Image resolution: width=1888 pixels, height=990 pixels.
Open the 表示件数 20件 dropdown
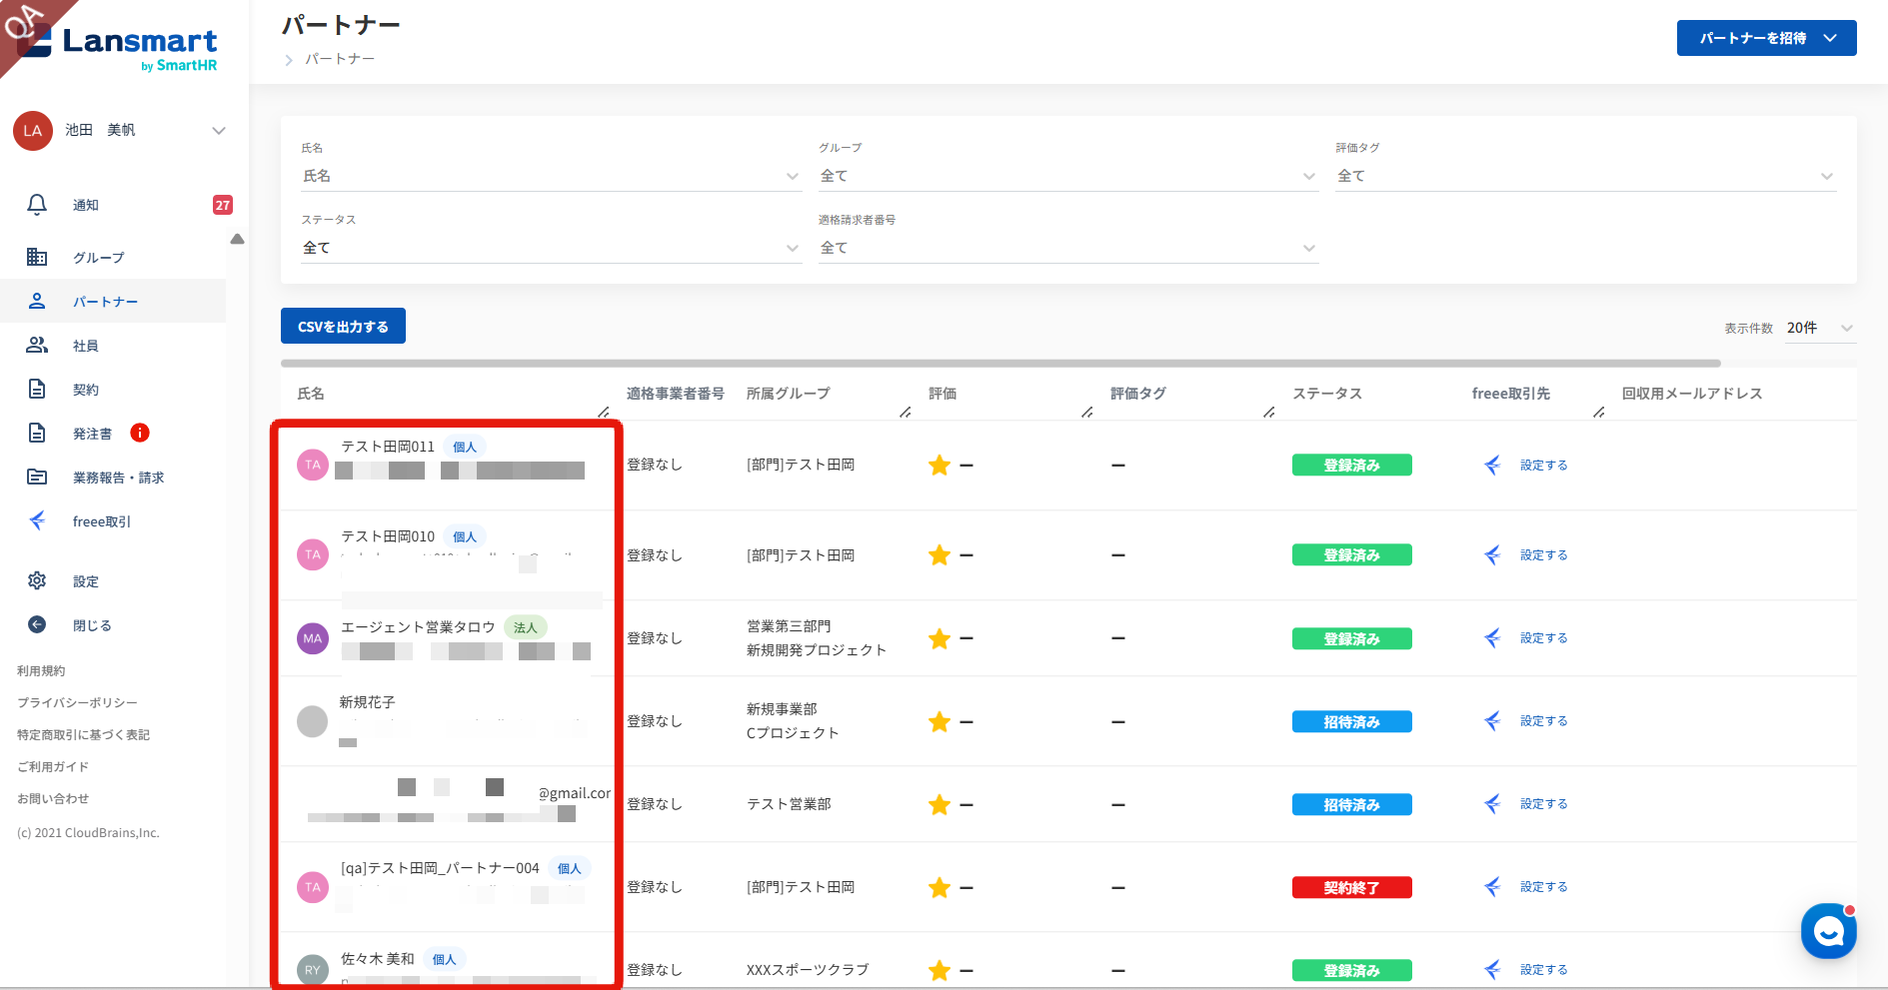[x=1820, y=328]
